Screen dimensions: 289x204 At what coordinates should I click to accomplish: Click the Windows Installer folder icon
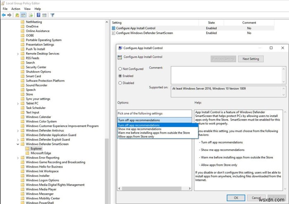(22, 176)
